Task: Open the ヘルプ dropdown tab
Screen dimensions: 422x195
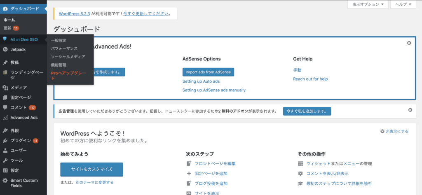Action: tap(403, 4)
